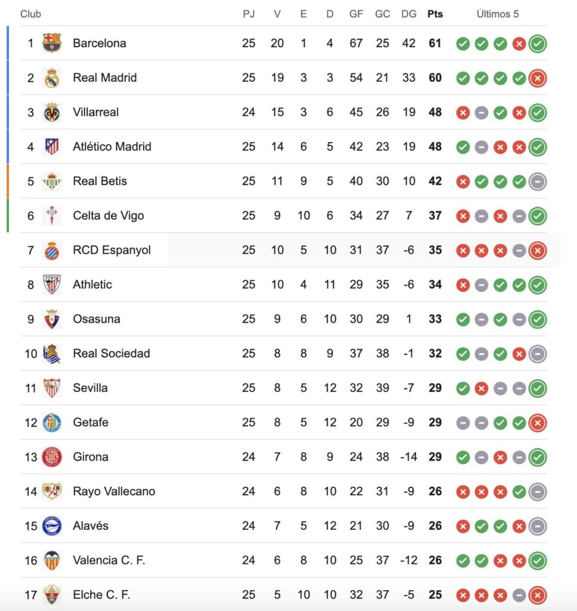The width and height of the screenshot is (577, 611).
Task: Click the Real Sociedad team name
Action: point(111,353)
